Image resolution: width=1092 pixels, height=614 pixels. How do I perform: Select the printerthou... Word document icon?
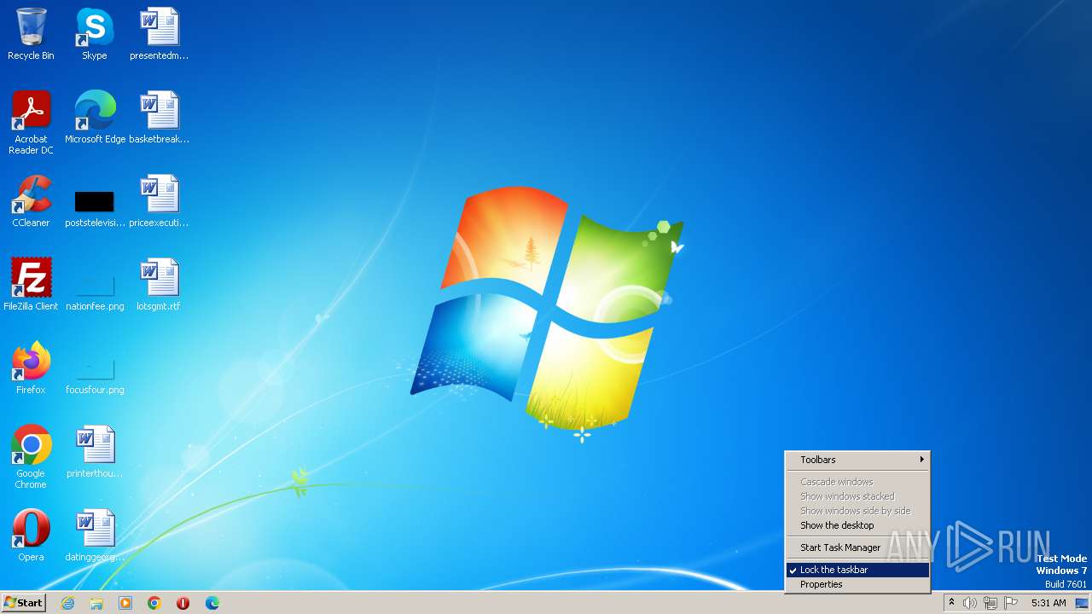pos(95,452)
